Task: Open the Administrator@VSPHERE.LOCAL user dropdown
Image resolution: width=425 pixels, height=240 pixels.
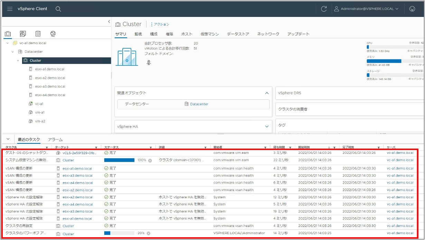Action: pos(366,9)
